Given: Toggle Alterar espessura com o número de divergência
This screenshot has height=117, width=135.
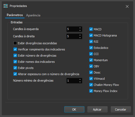Looking at the screenshot, I should (x=15, y=74).
